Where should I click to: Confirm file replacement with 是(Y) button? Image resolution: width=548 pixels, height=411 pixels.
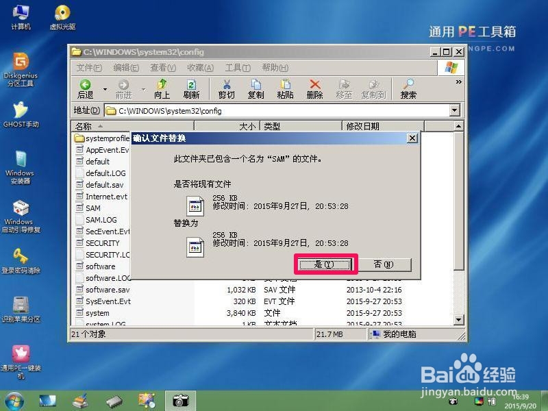[x=325, y=264]
